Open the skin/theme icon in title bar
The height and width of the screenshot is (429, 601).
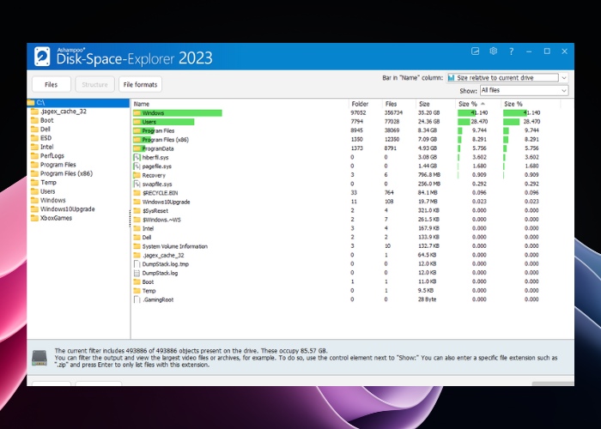(476, 51)
